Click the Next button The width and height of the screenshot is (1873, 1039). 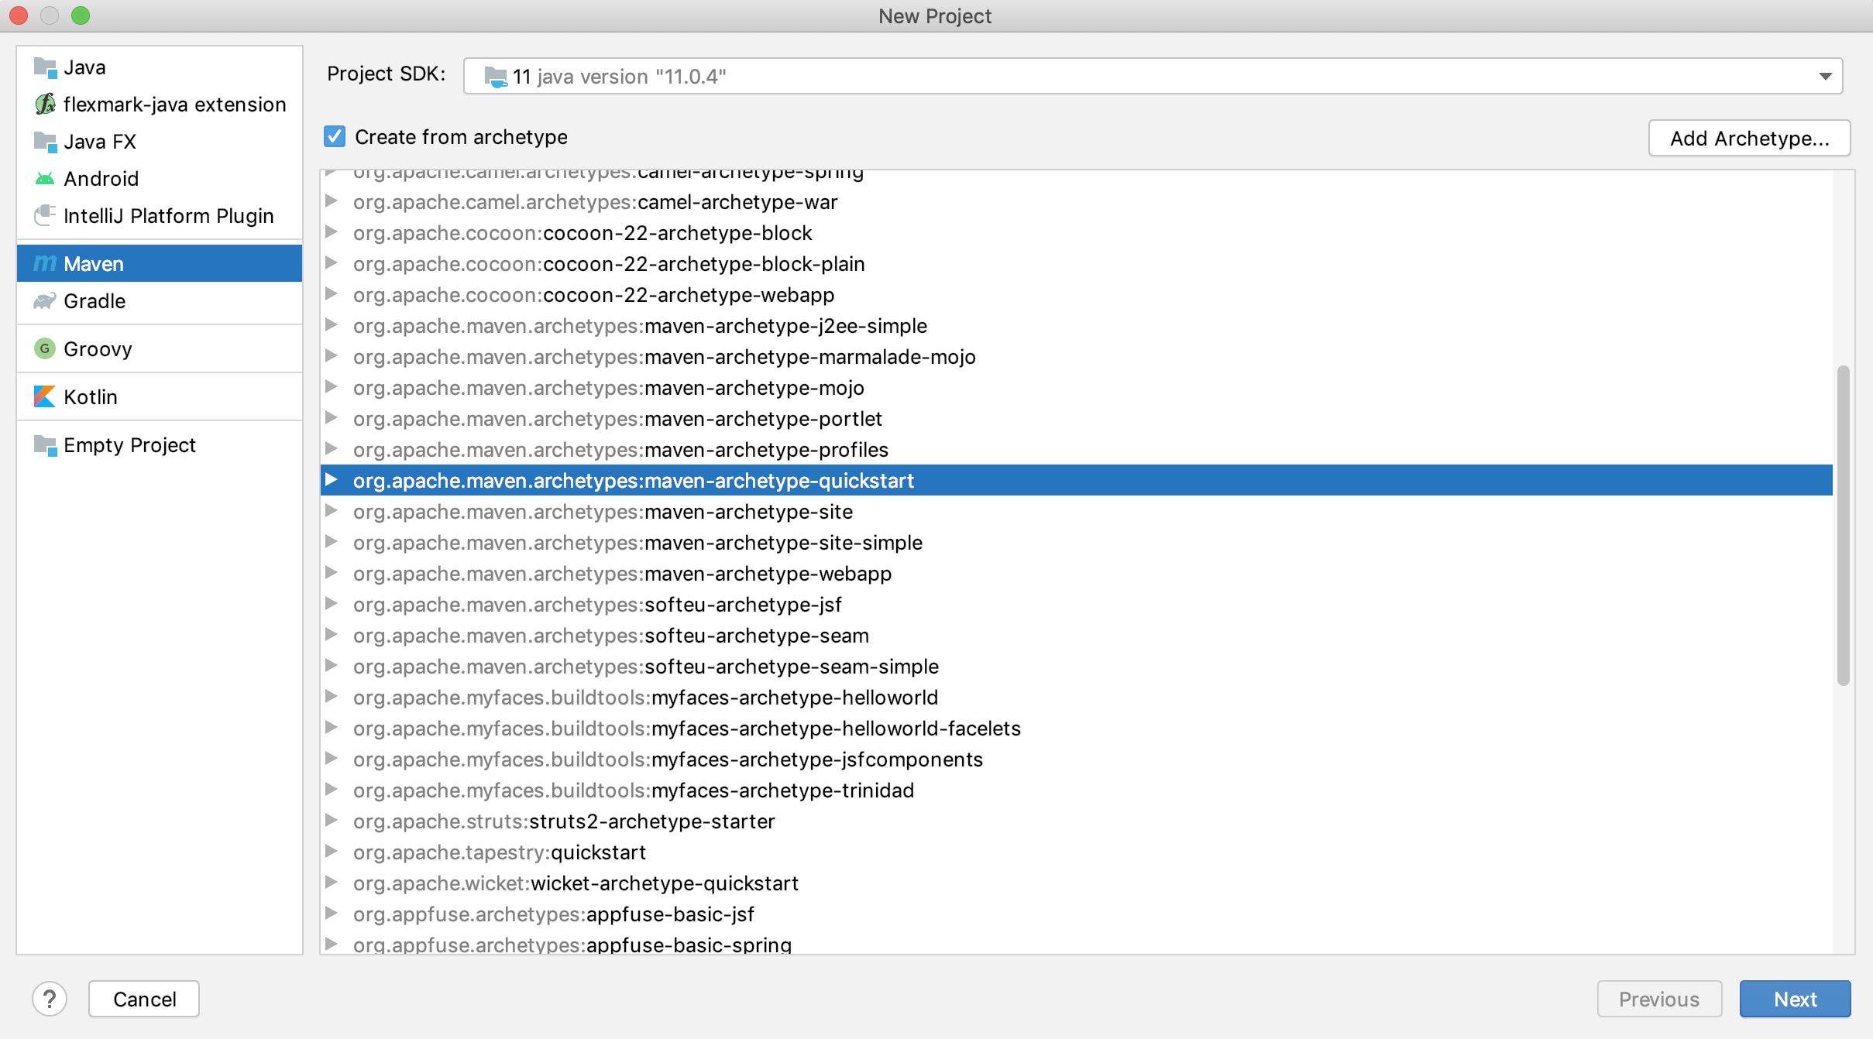1794,999
